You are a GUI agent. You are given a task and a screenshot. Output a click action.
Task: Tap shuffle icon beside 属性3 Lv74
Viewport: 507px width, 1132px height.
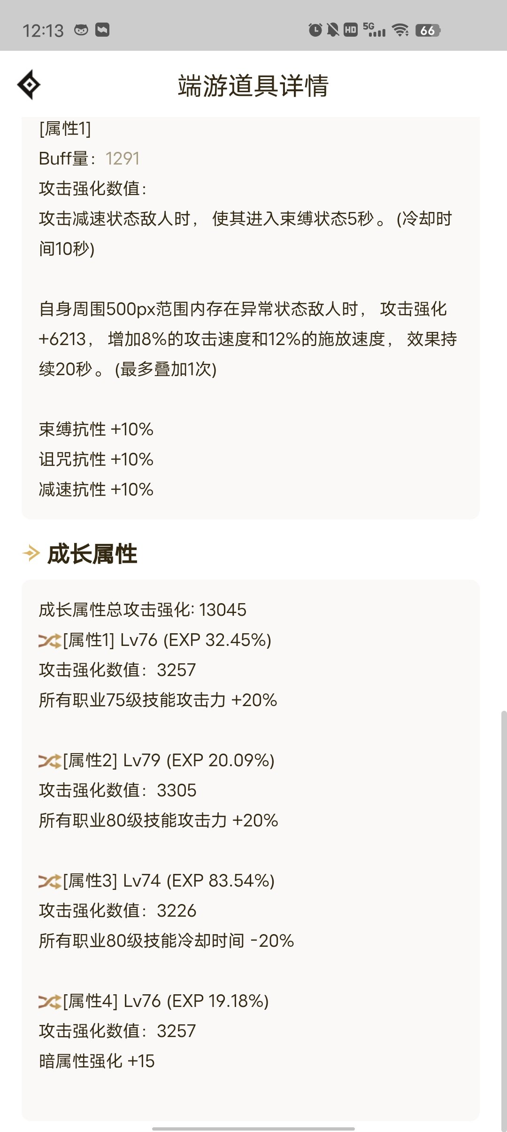click(x=50, y=881)
